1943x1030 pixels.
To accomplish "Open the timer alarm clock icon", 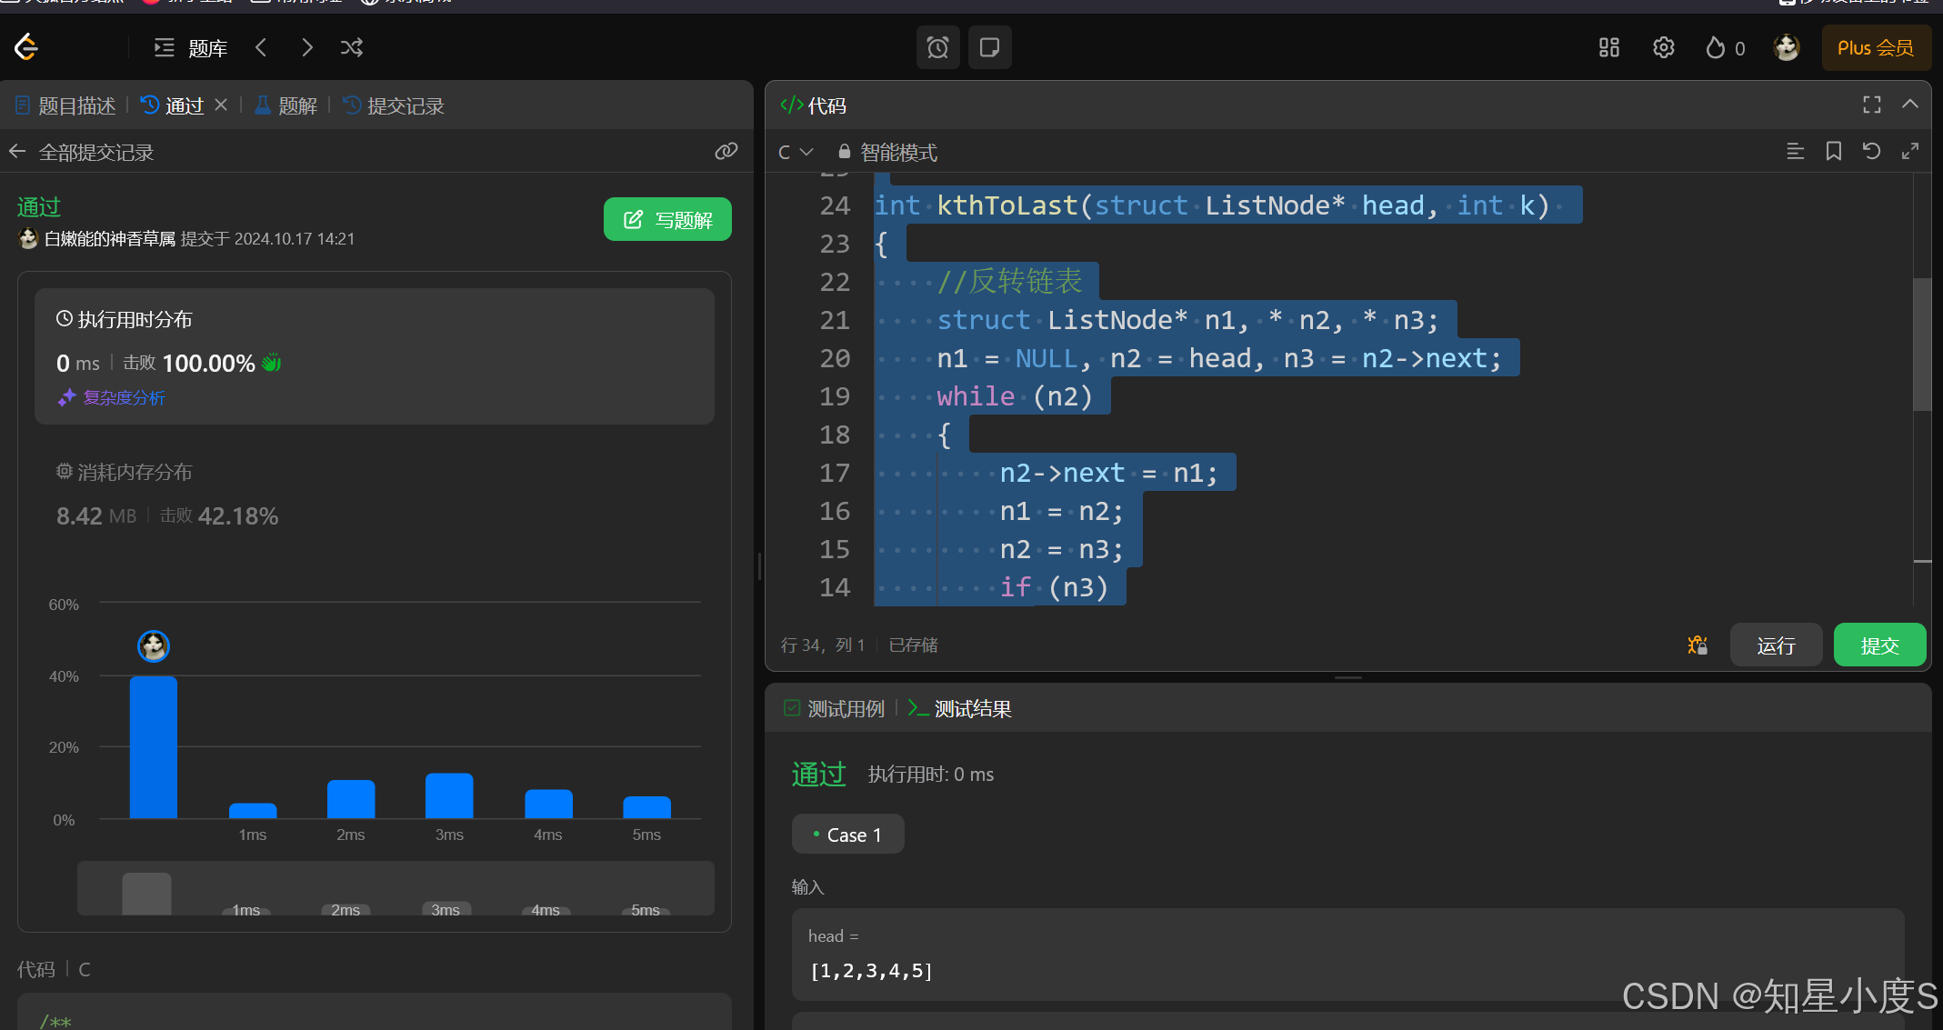I will click(937, 47).
